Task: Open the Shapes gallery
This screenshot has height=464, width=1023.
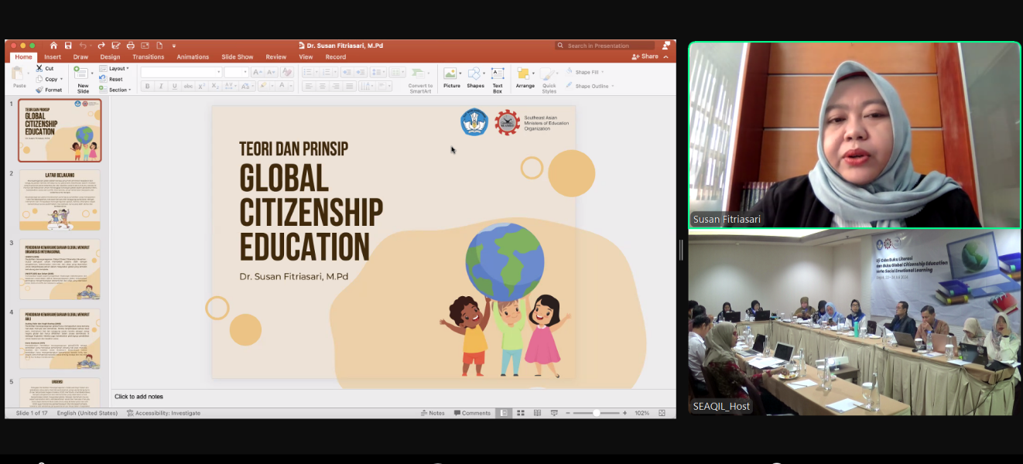Action: click(475, 77)
